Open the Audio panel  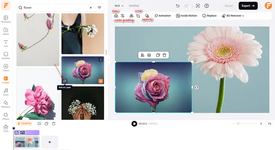pyautogui.click(x=6, y=92)
